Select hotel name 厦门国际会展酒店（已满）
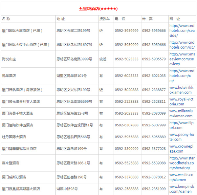This screenshot has height=195, width=197. (22, 31)
